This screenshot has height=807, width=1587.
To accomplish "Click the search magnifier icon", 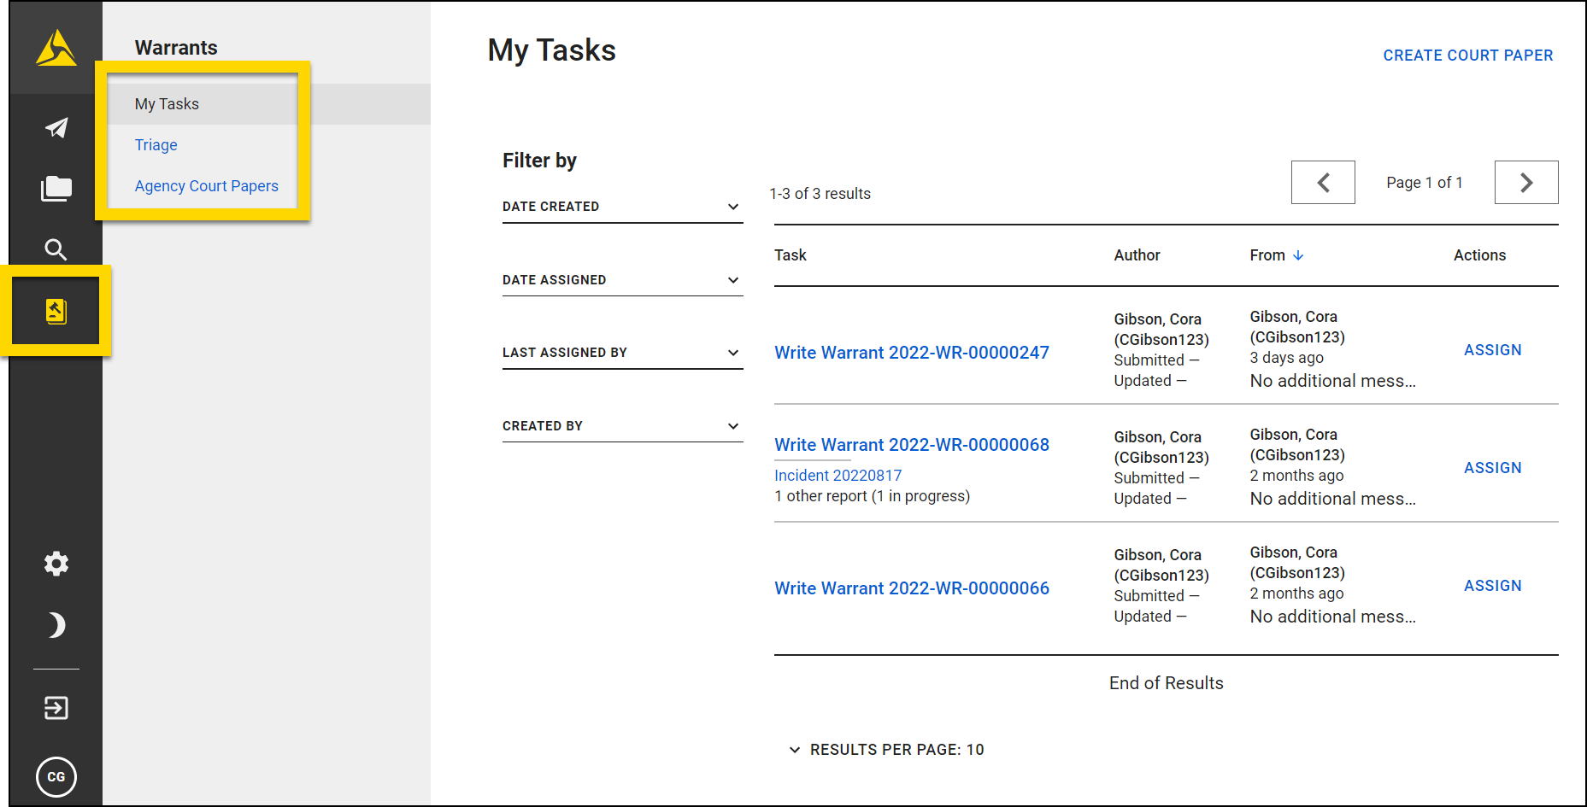I will tap(56, 249).
